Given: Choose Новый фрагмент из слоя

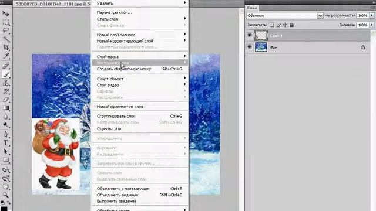Looking at the screenshot, I should click(140, 107).
